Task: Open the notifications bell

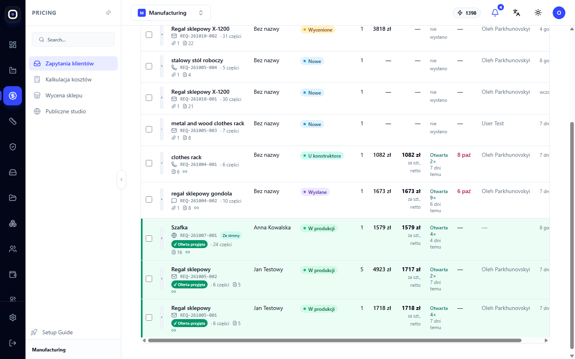Action: point(495,13)
